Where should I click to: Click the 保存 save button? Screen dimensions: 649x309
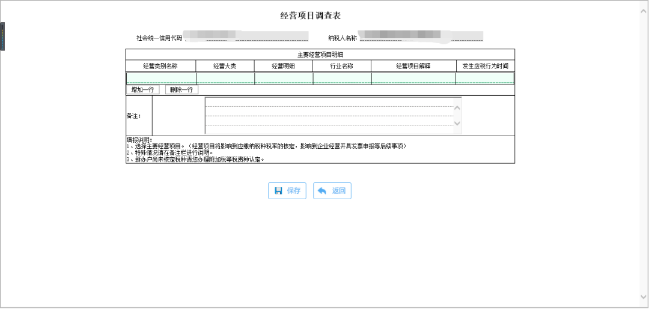coord(287,191)
